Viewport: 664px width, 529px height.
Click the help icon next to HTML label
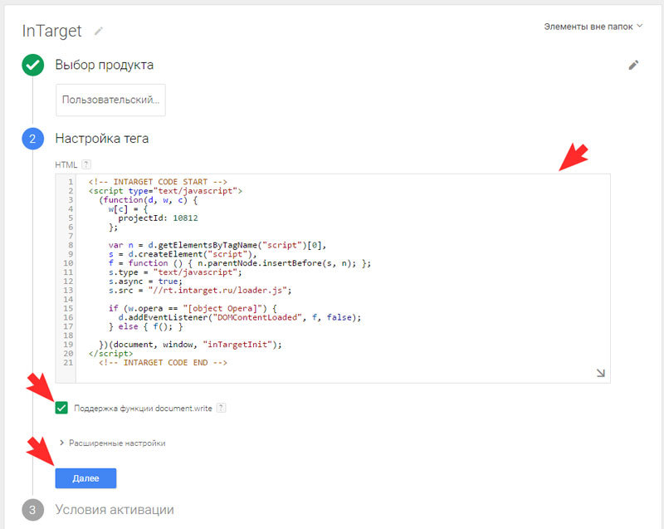pyautogui.click(x=86, y=164)
